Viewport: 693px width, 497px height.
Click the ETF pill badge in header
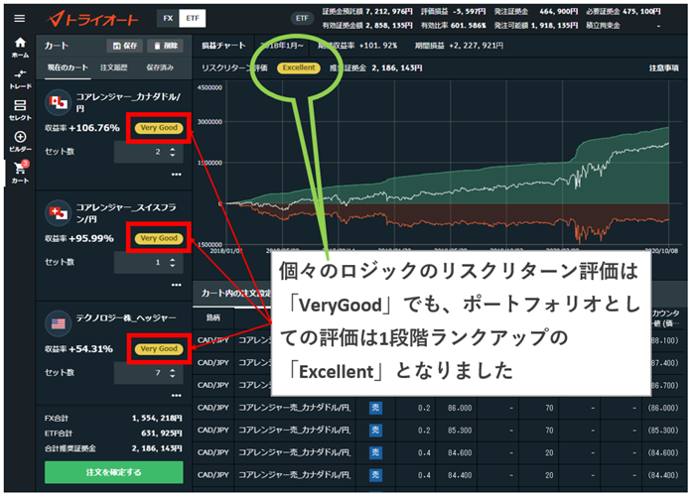(x=302, y=19)
